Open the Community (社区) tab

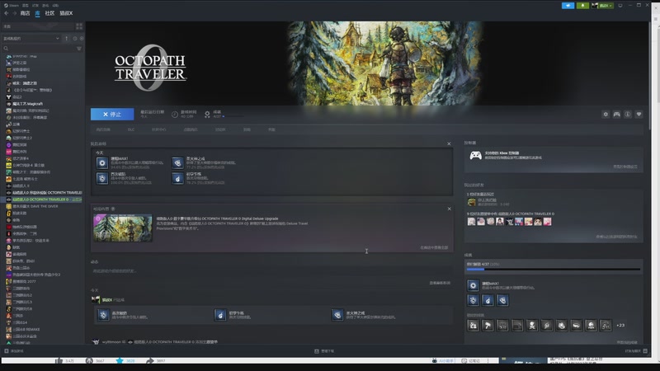click(49, 13)
